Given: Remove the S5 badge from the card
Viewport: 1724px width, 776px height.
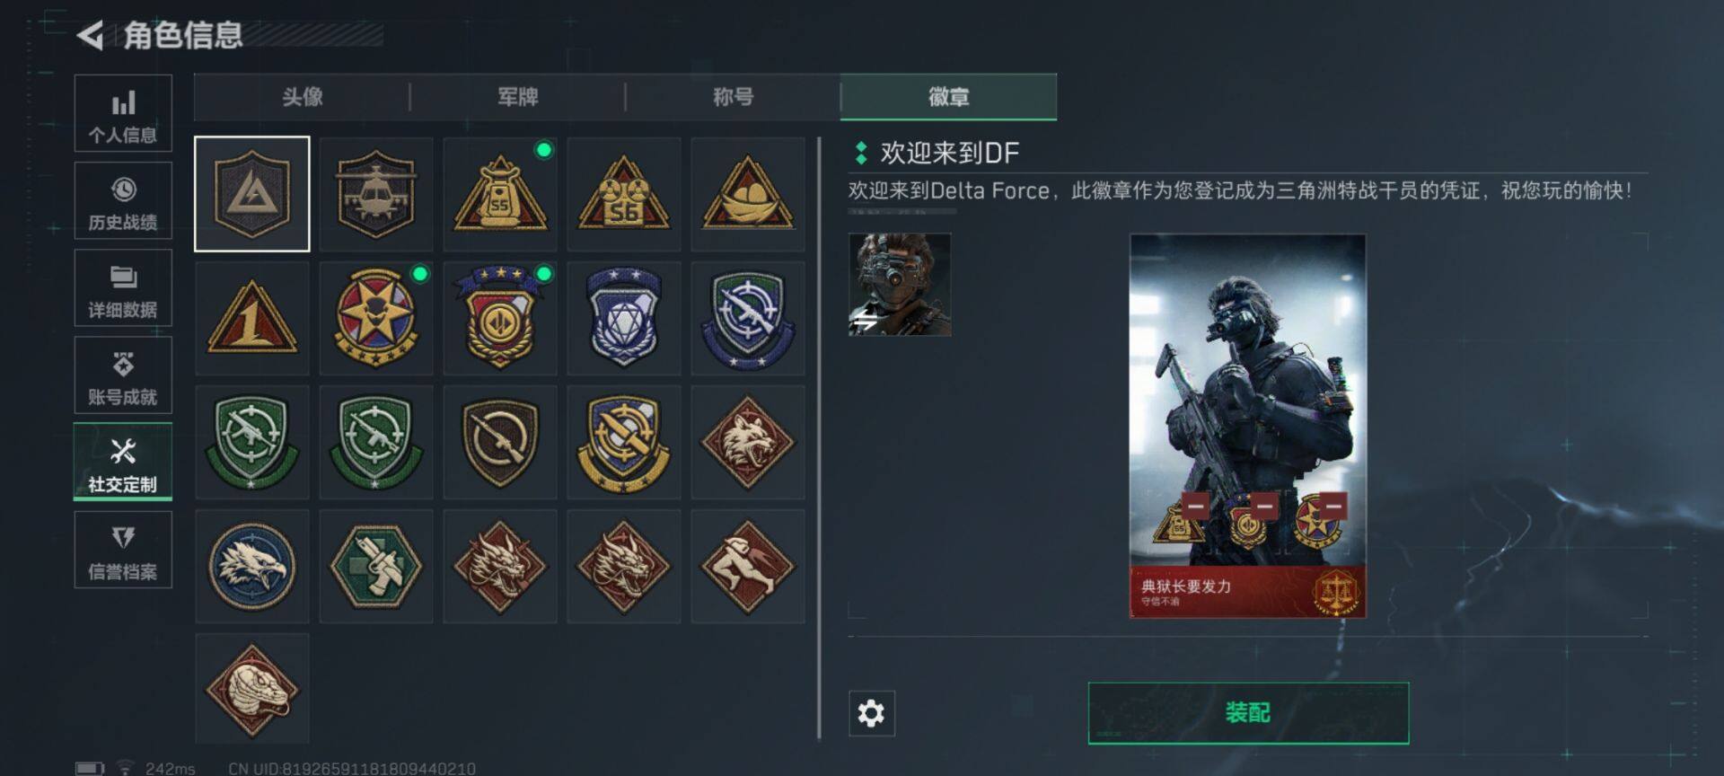Looking at the screenshot, I should [x=1195, y=506].
